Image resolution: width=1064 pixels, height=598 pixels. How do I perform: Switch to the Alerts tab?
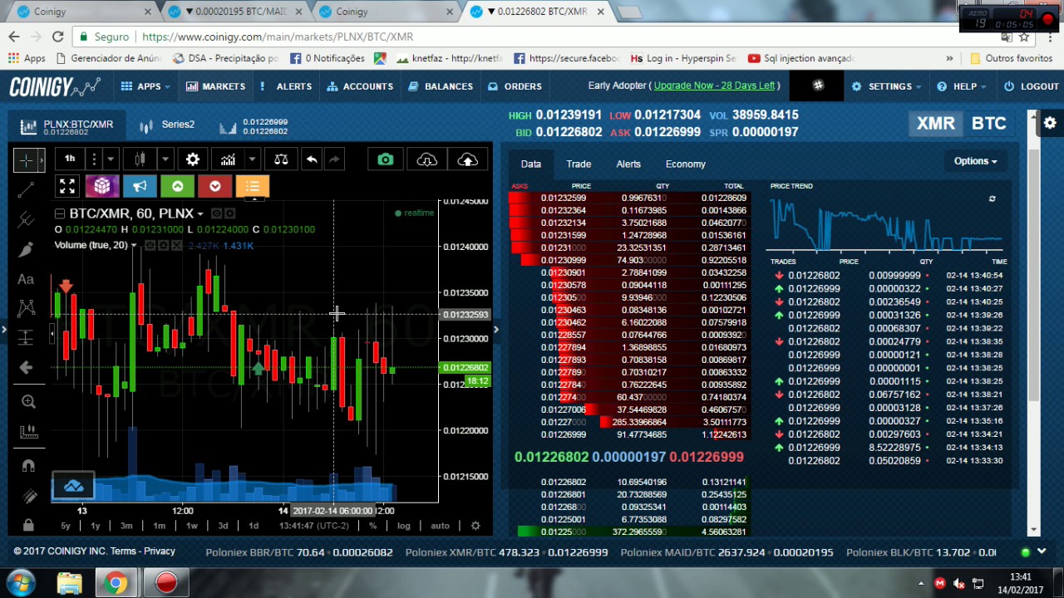[628, 164]
